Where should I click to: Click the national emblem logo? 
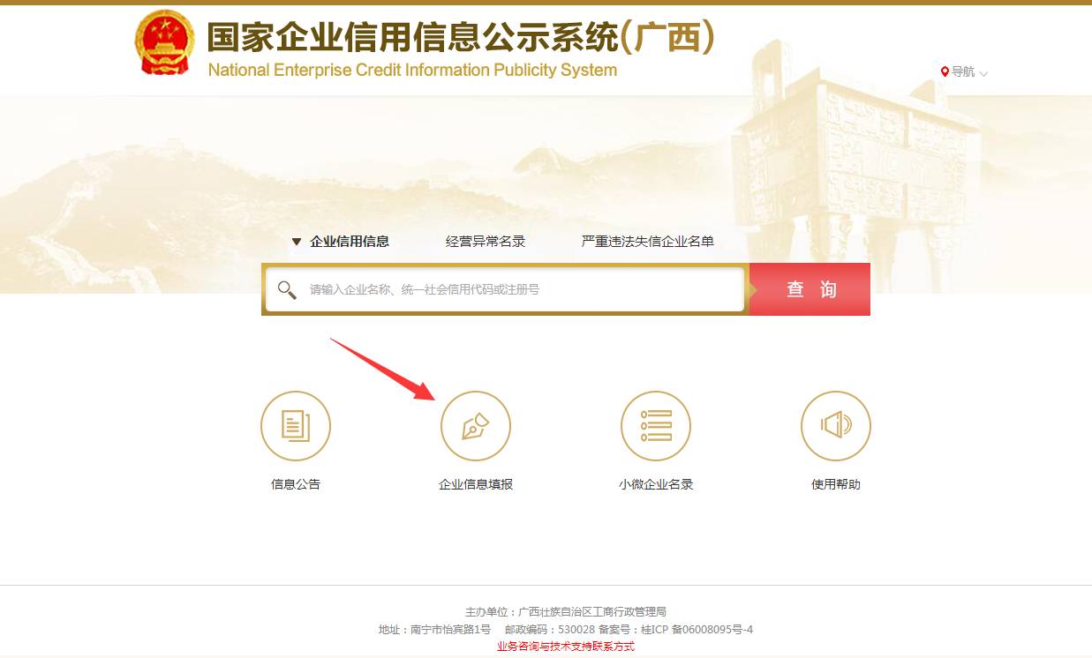click(x=166, y=44)
